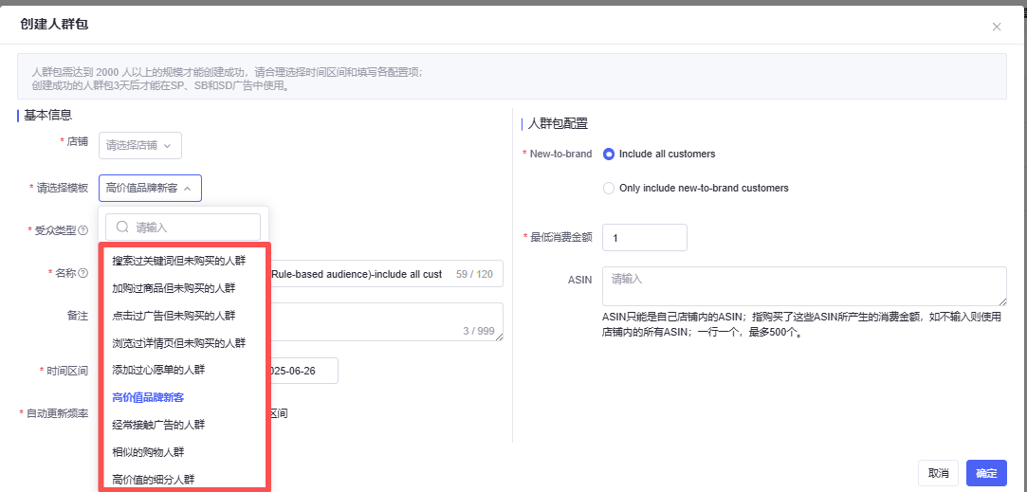Choose Include all customers radio button
Screen dimensions: 1027x492
(x=609, y=154)
